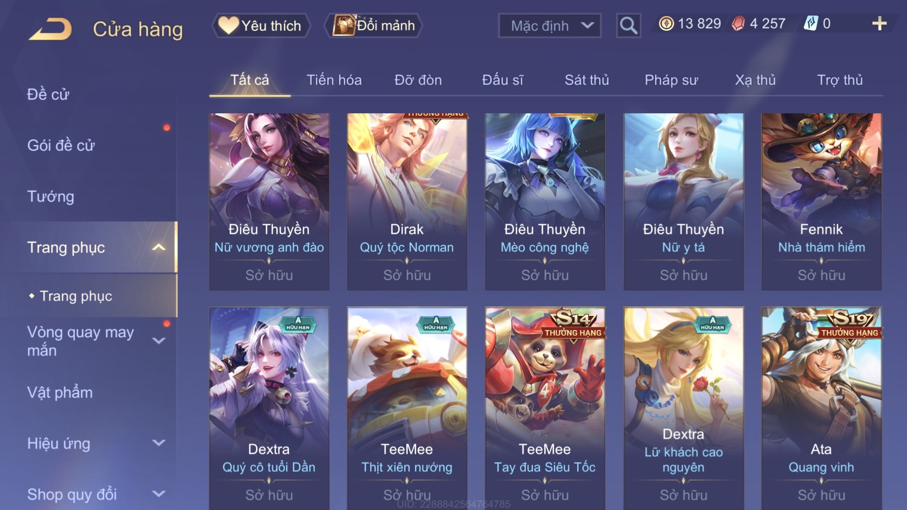Select TeeMee Tay đua Siêu Tốc skin

point(545,409)
